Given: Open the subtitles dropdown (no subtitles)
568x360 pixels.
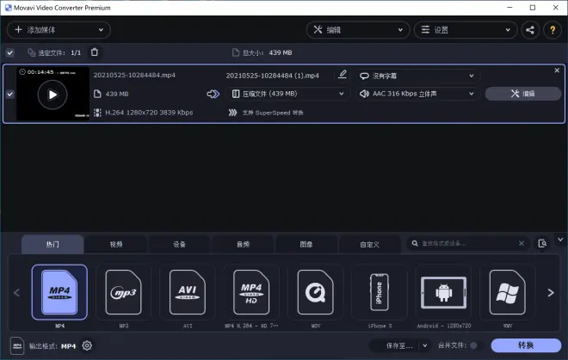Looking at the screenshot, I should click(417, 76).
